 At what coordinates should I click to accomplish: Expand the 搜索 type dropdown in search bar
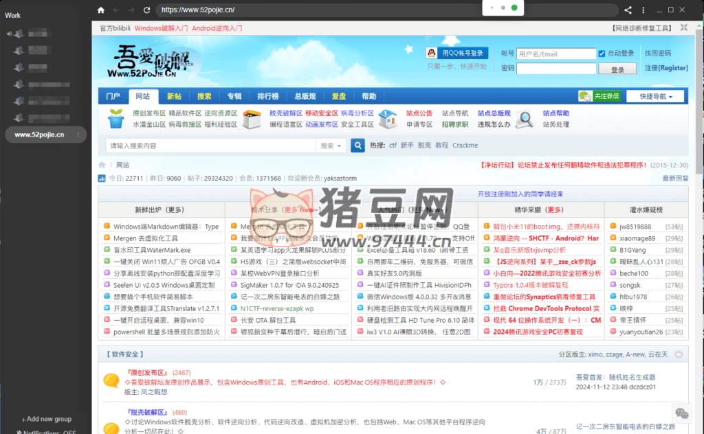[x=331, y=146]
